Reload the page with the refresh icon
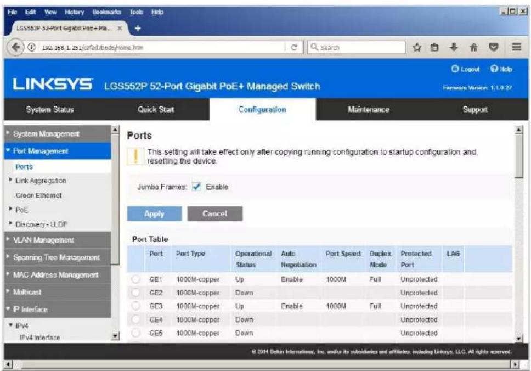The height and width of the screenshot is (371, 531). 294,47
